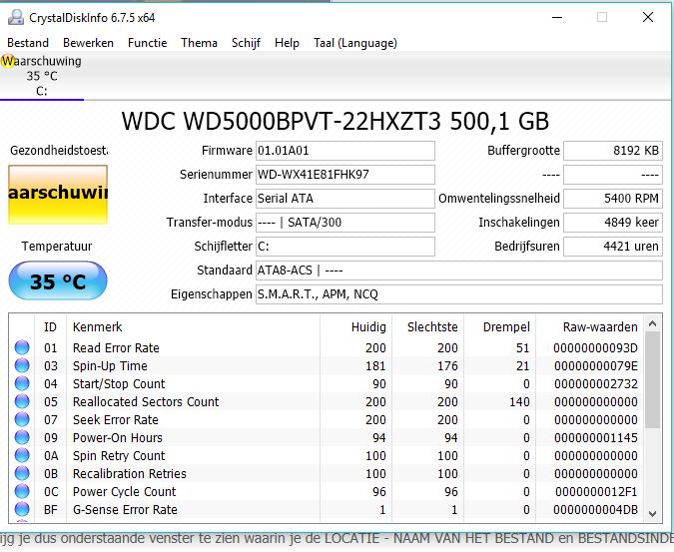Click the blue status orb for Power Cycle Count

tap(22, 491)
